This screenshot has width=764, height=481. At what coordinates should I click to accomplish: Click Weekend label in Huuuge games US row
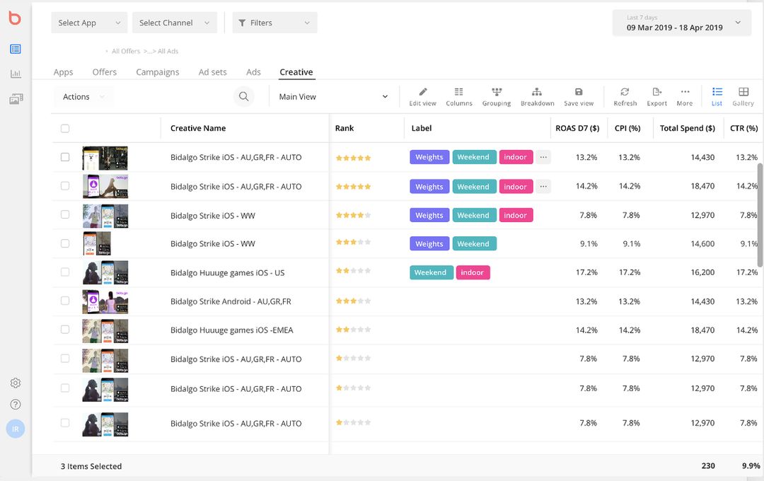pyautogui.click(x=431, y=272)
